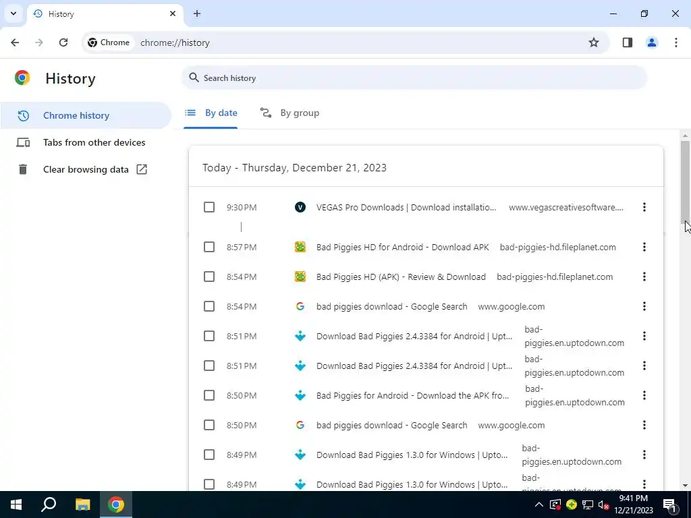Open a new tab with the plus button

click(197, 13)
